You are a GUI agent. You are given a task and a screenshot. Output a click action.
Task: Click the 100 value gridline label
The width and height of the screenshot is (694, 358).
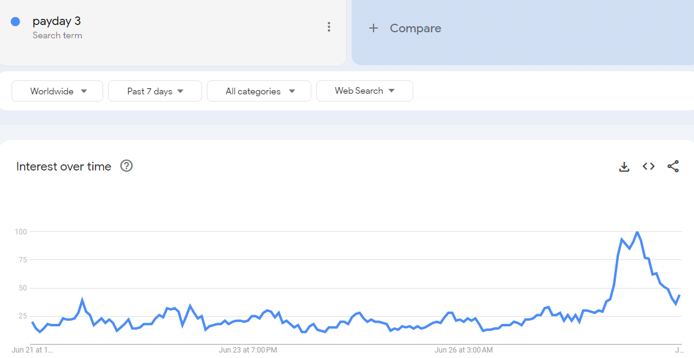coord(21,232)
